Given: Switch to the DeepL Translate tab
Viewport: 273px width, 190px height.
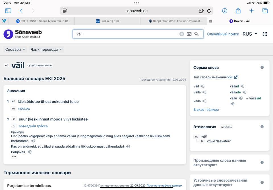Looking at the screenshot, I should (x=175, y=21).
